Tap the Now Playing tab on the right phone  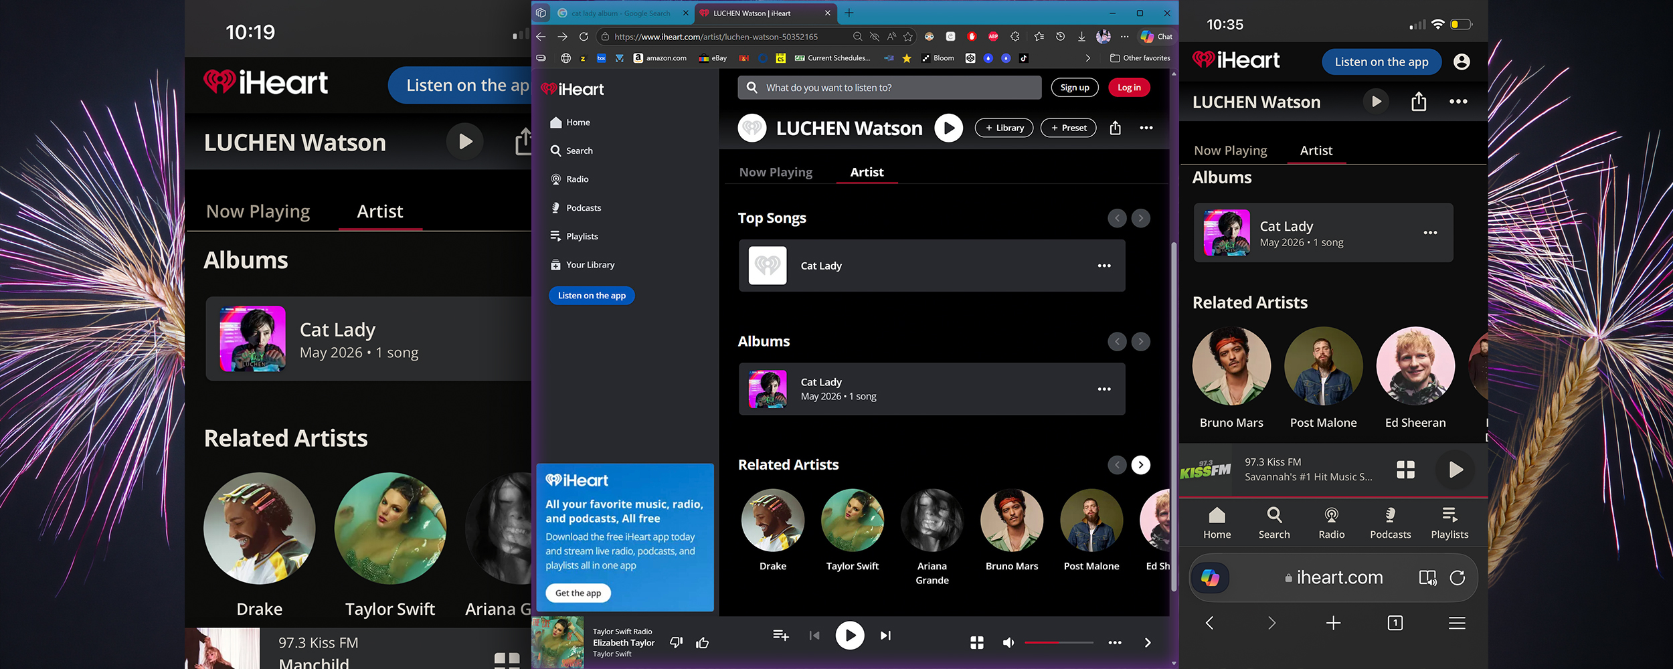click(1230, 151)
